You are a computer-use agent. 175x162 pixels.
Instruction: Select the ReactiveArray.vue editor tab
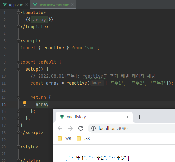pyautogui.click(x=53, y=5)
